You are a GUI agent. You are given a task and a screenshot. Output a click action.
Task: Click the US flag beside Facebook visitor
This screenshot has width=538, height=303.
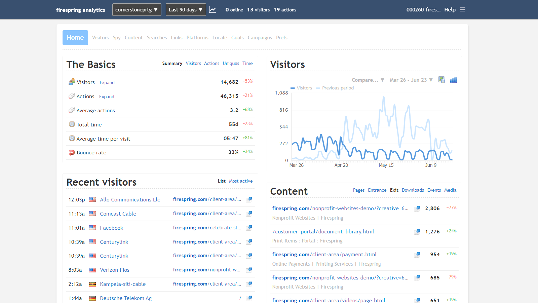tap(92, 228)
